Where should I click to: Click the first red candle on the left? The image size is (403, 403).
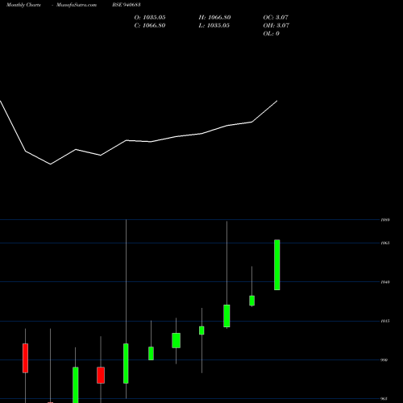coord(25,358)
